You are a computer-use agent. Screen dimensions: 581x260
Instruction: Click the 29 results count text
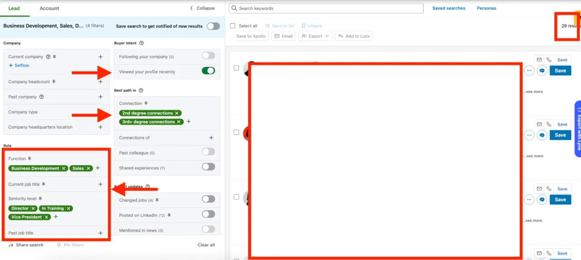(571, 26)
